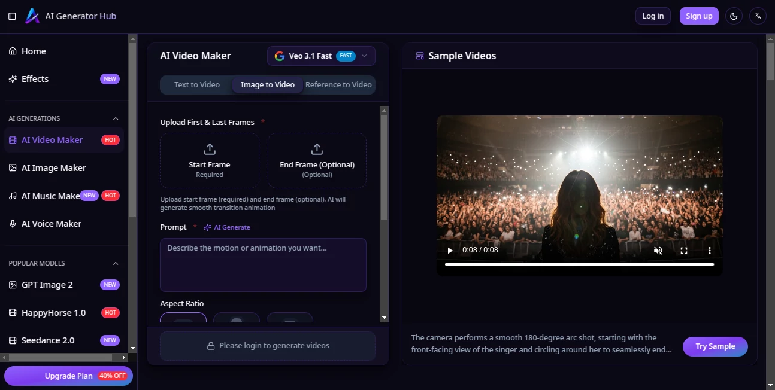
Task: Click the Sign up button
Action: [699, 16]
